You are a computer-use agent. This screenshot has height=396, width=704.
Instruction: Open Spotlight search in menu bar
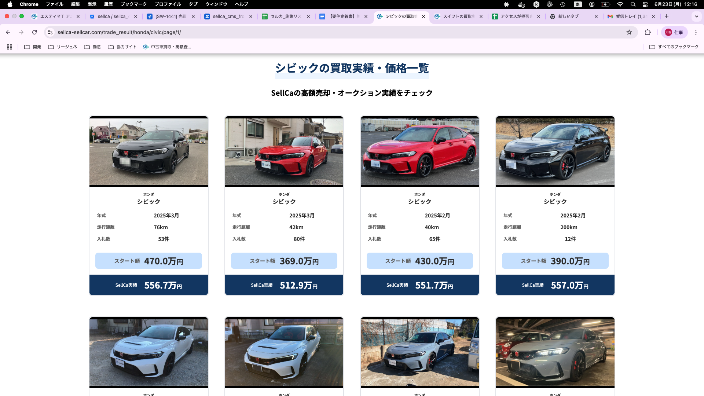click(633, 4)
